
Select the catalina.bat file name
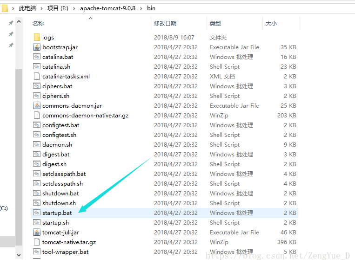click(58, 57)
